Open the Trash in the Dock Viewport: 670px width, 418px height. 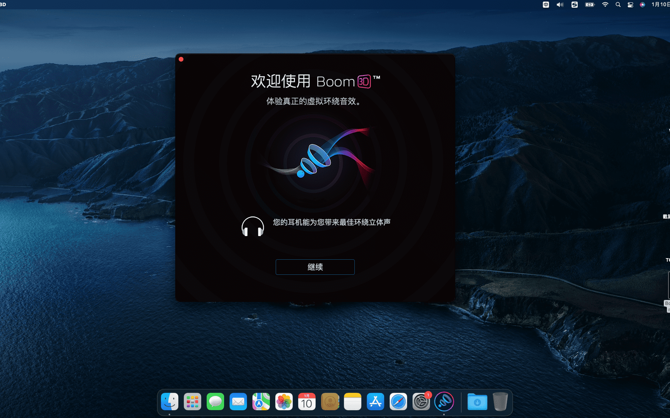[x=501, y=402]
